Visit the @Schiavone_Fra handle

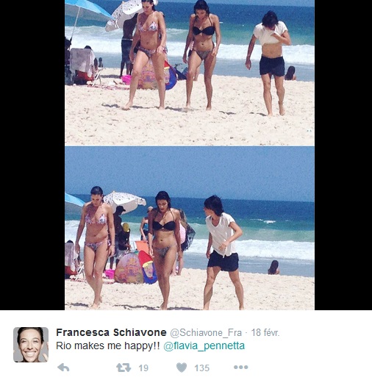click(206, 332)
